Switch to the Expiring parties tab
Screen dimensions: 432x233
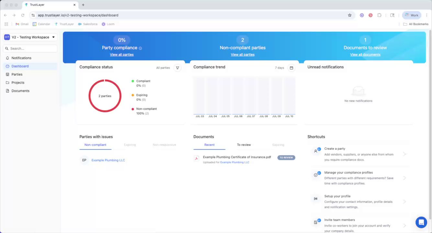tap(130, 145)
